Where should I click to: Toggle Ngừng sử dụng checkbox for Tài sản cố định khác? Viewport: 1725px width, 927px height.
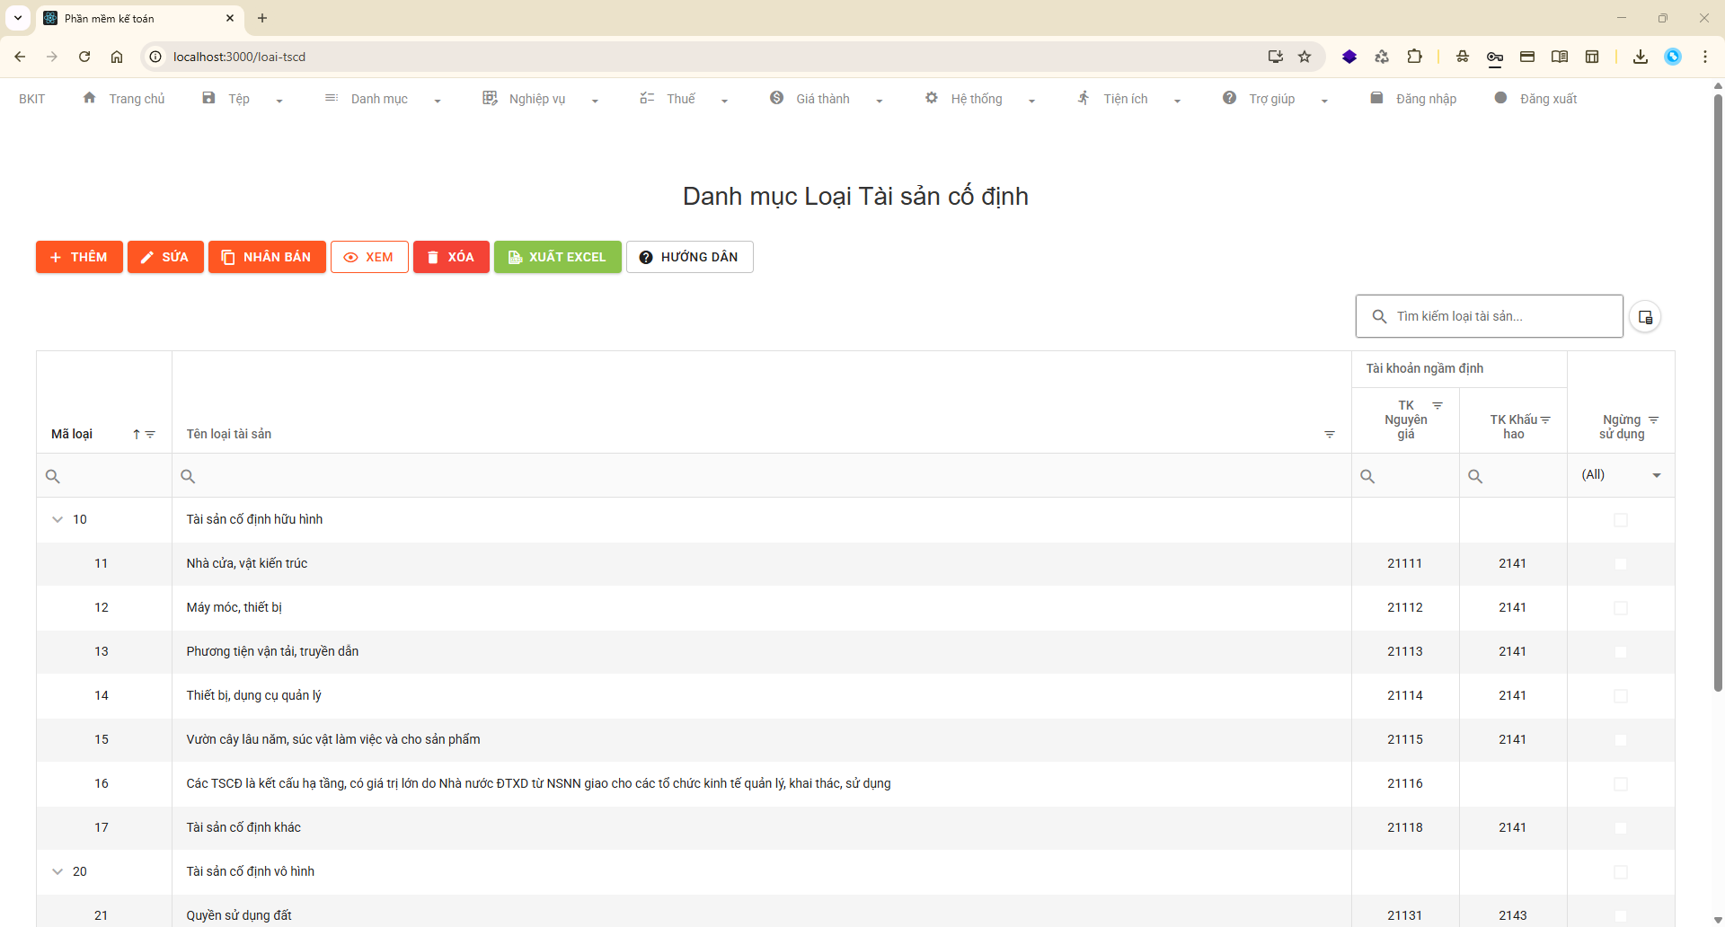point(1621,828)
